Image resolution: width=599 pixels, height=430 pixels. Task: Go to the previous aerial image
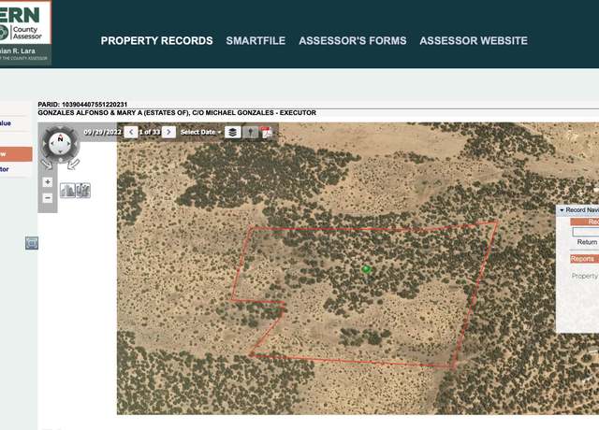131,132
